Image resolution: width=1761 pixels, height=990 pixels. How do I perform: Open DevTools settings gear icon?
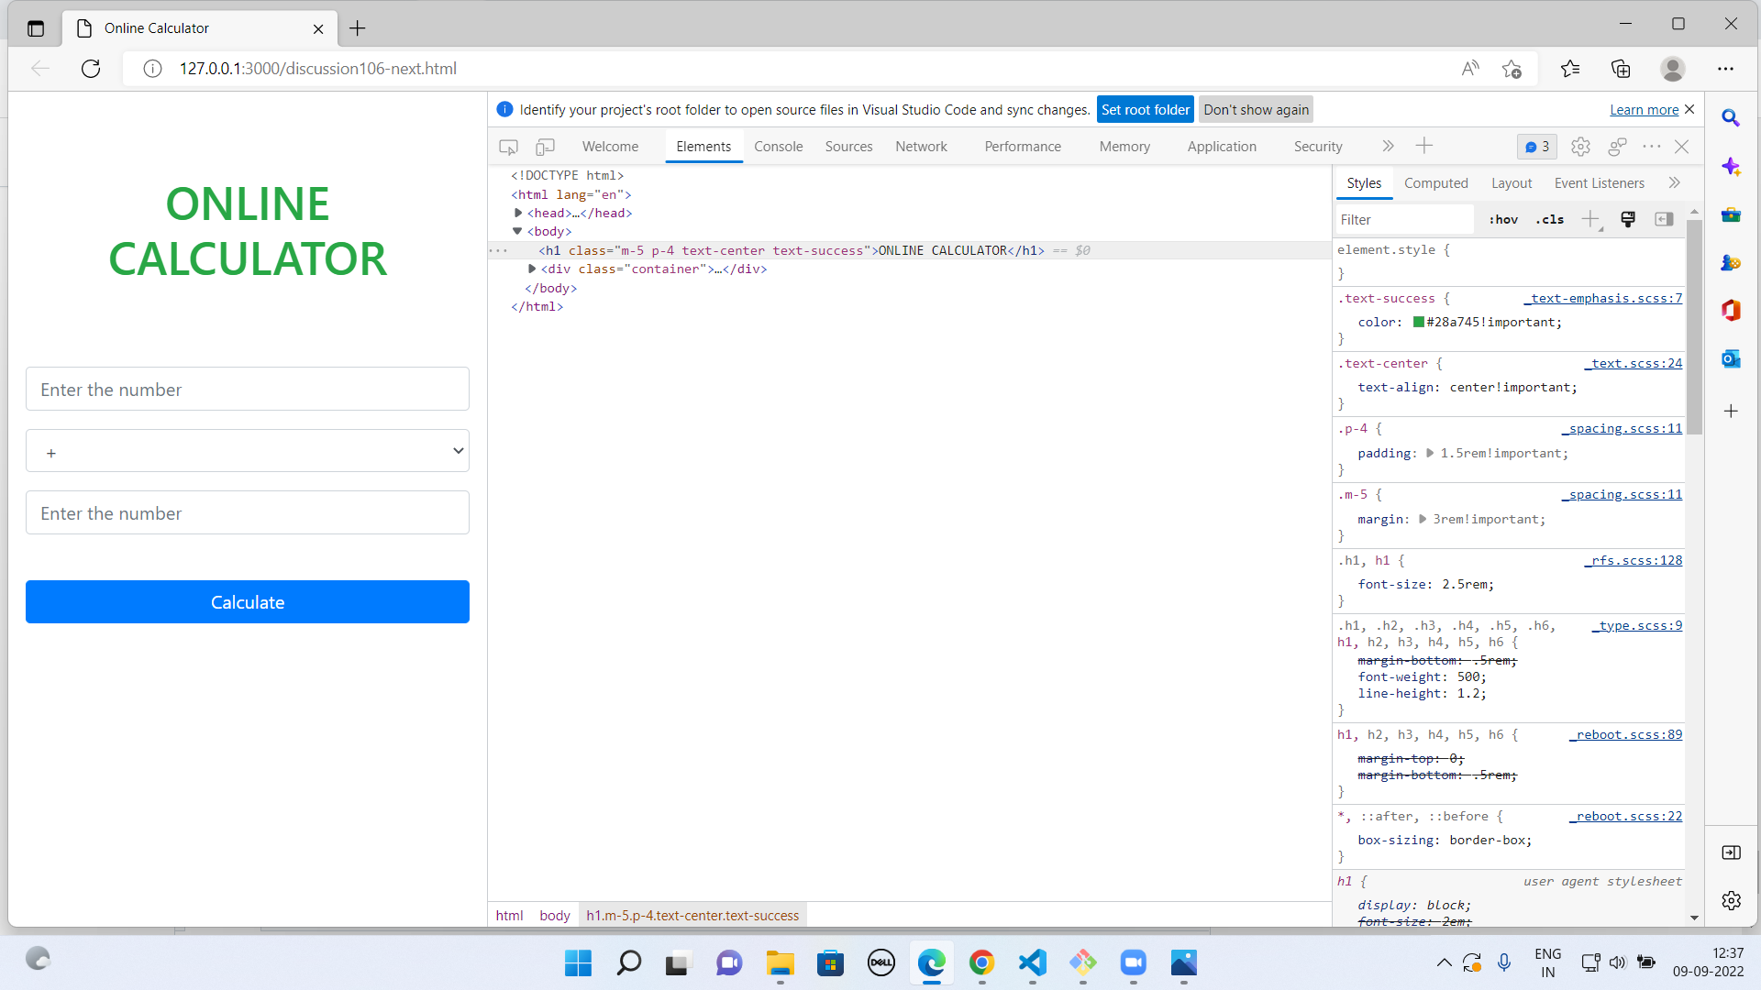1580,147
